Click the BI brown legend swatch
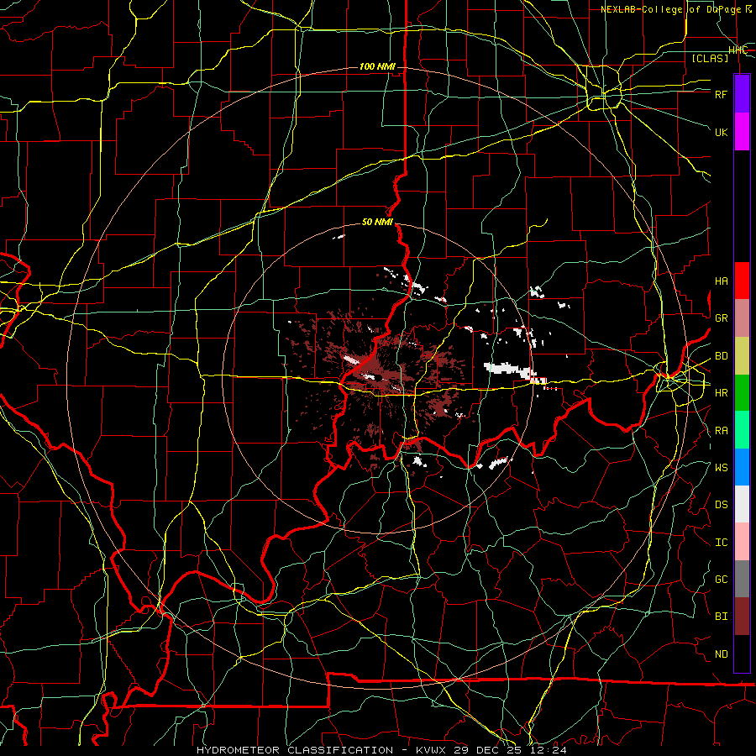Viewport: 756px width, 756px height. [742, 617]
